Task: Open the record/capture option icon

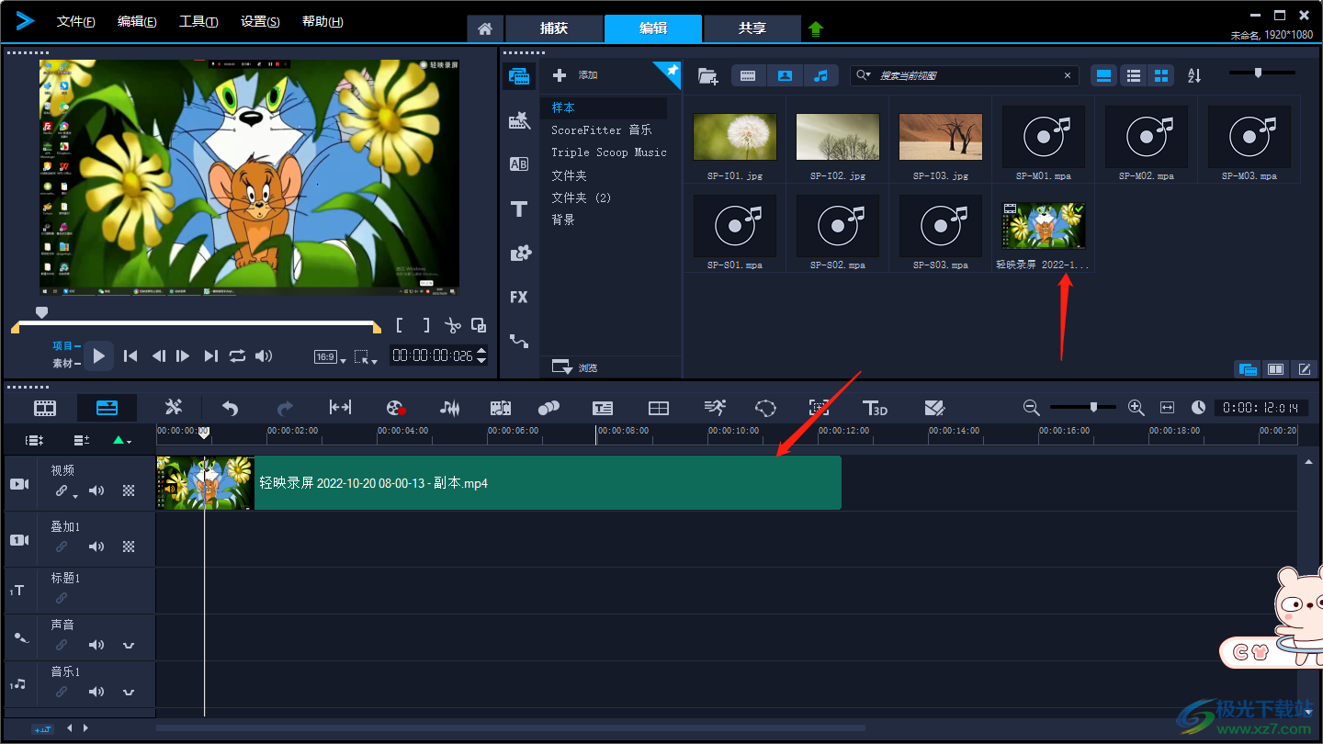Action: [x=396, y=408]
